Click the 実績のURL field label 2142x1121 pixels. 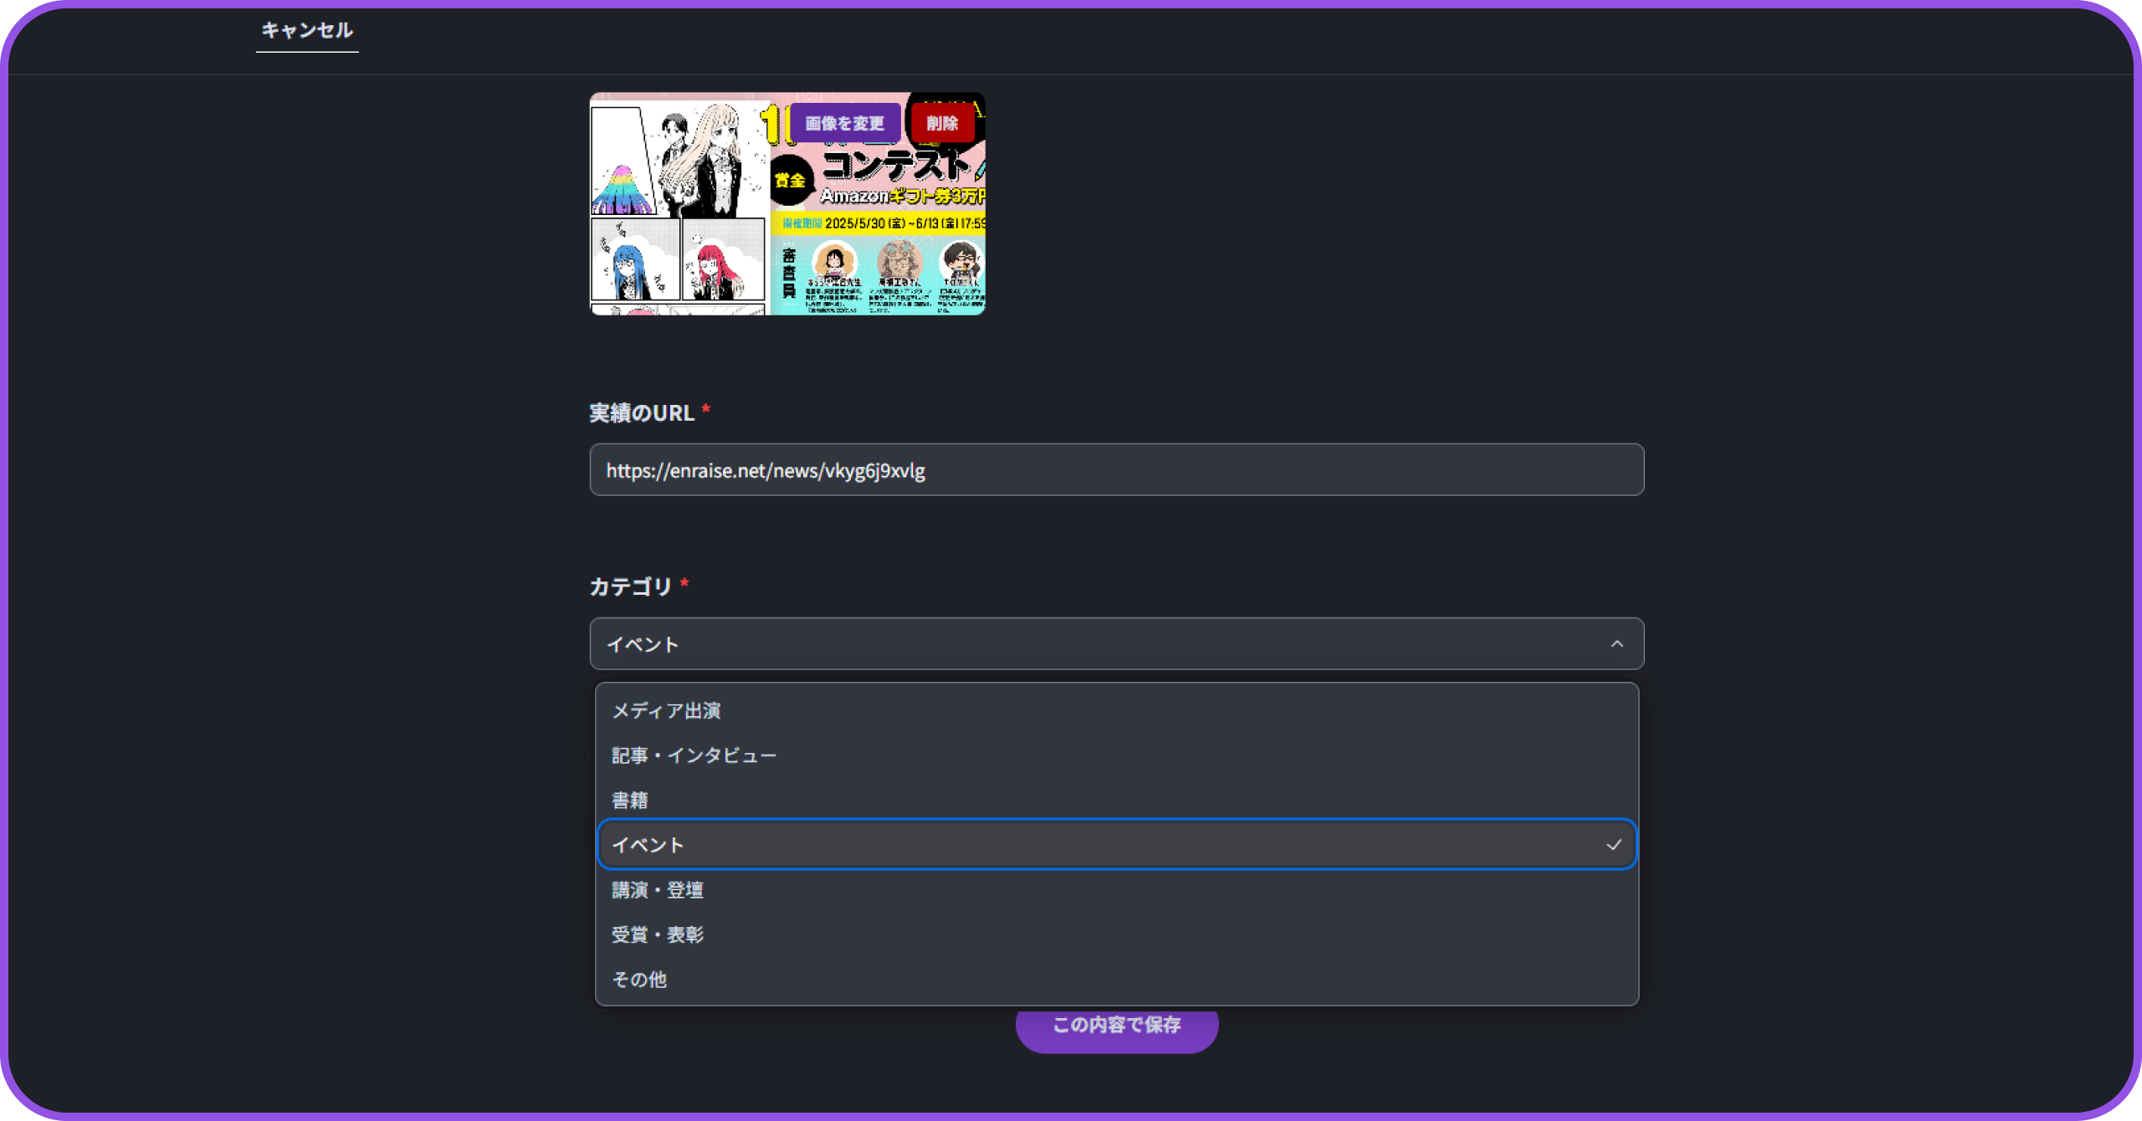pyautogui.click(x=642, y=413)
